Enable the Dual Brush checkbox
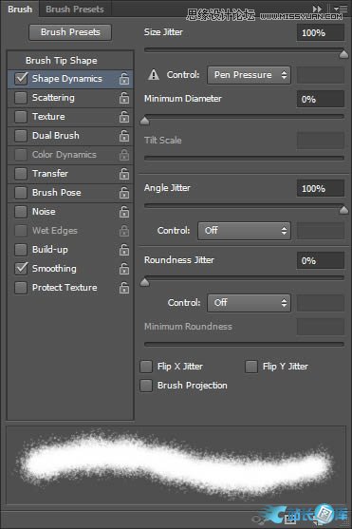352x529 pixels. (x=21, y=136)
